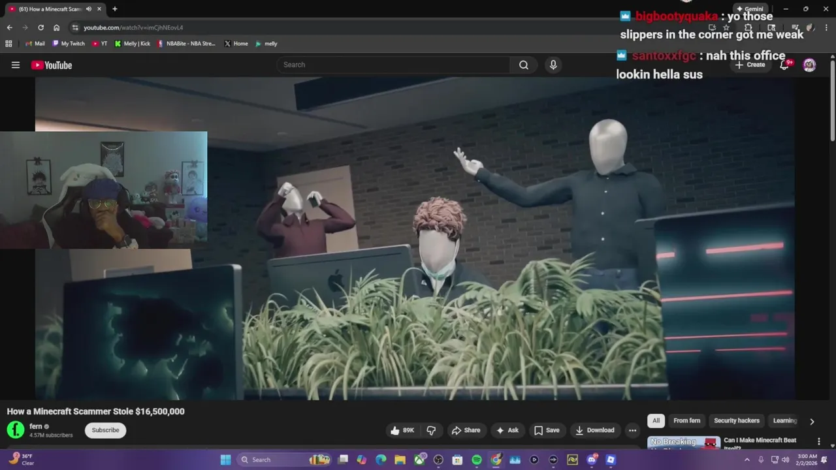Click the Gemini button in Chrome
Viewport: 836px width, 470px height.
pyautogui.click(x=749, y=9)
